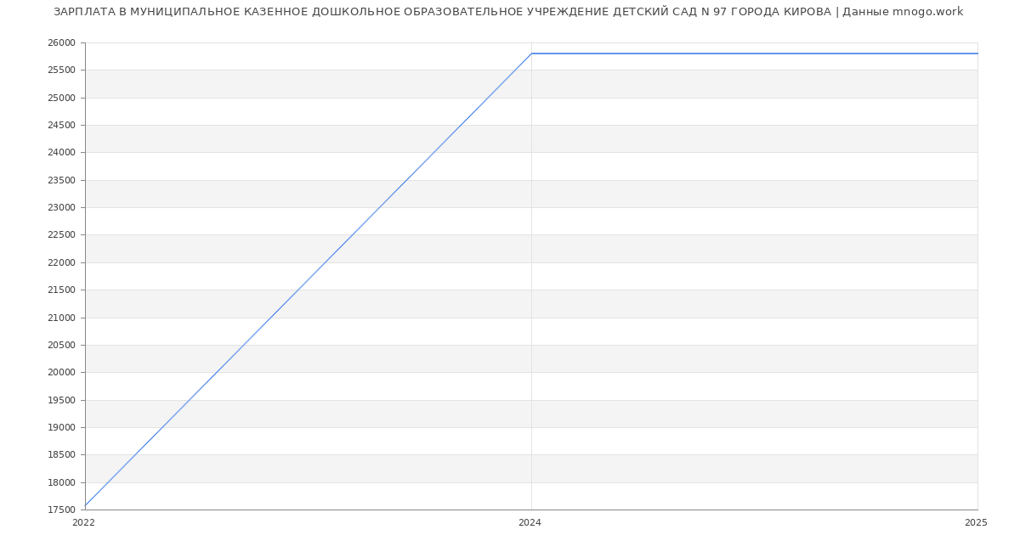Select the line's peak point at 2024

tap(531, 54)
